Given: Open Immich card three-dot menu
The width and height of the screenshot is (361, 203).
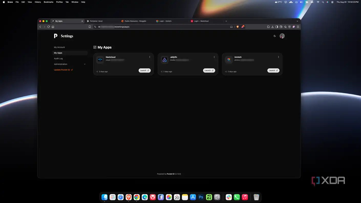Looking at the screenshot, I should [x=278, y=57].
